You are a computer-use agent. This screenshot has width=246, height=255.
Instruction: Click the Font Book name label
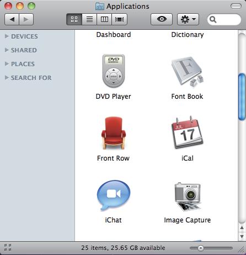[x=187, y=97]
